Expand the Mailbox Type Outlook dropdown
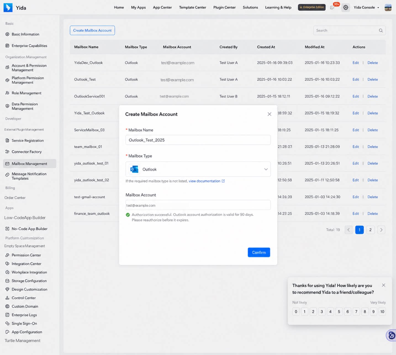This screenshot has width=396, height=355. click(x=198, y=169)
